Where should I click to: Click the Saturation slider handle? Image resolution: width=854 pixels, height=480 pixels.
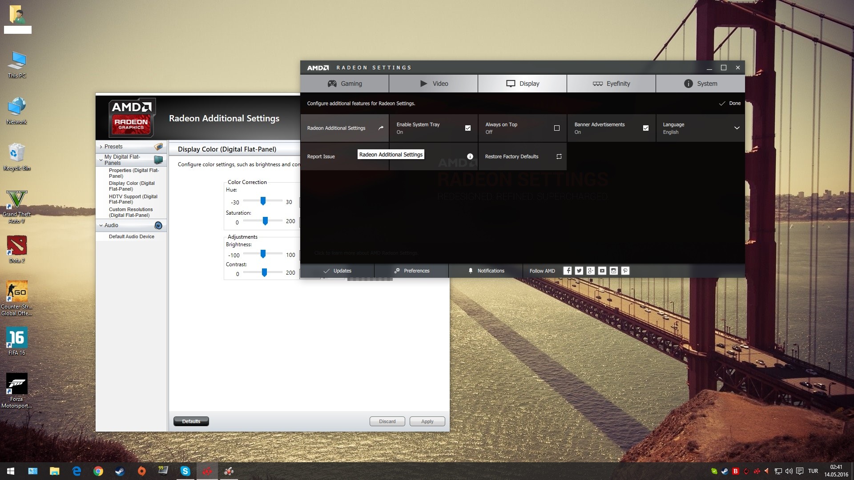pos(265,220)
